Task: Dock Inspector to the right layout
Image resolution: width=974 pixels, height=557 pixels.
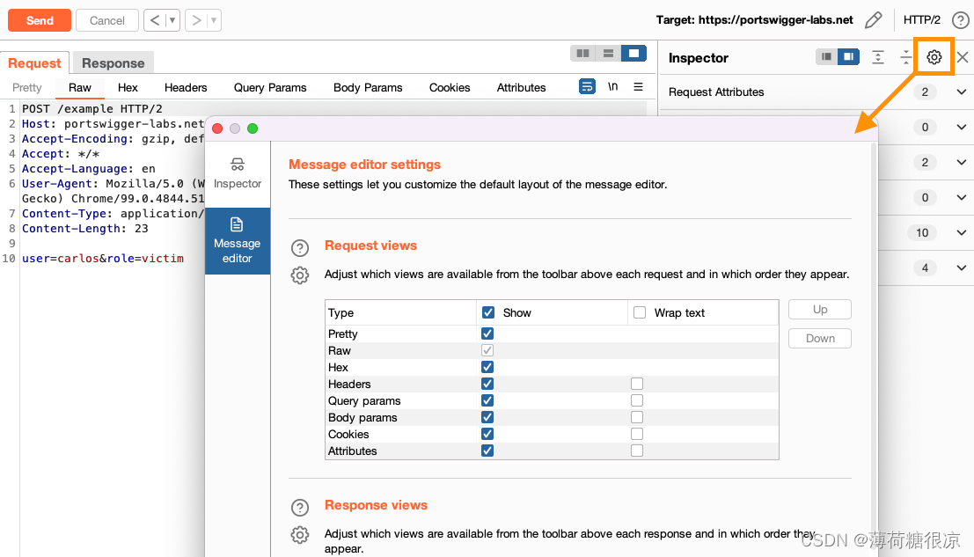Action: coord(848,56)
